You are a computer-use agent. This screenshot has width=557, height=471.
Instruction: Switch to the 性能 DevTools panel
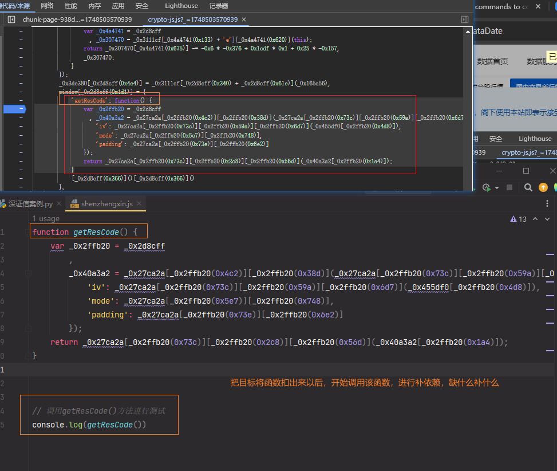tap(70, 6)
